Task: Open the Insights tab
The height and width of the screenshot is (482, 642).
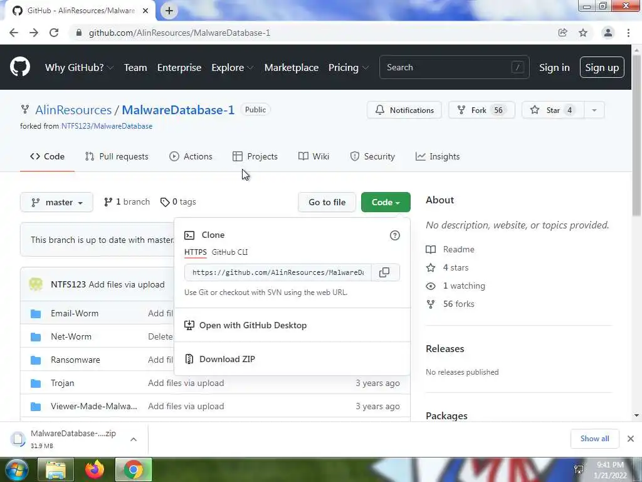Action: coord(438,156)
